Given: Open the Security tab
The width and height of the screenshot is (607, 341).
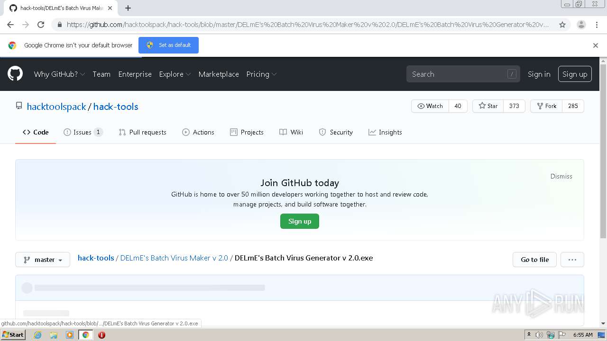Looking at the screenshot, I should pyautogui.click(x=336, y=132).
